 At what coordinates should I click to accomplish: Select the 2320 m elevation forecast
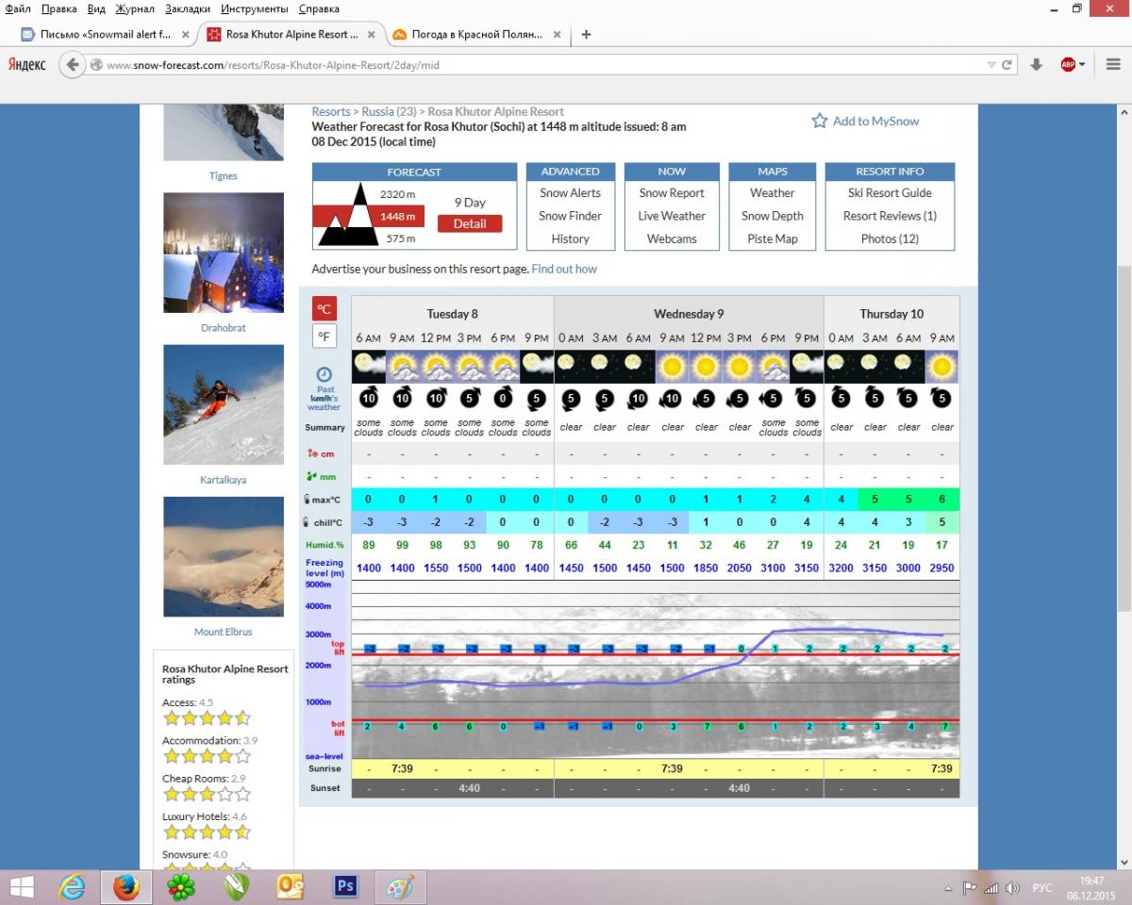point(397,194)
